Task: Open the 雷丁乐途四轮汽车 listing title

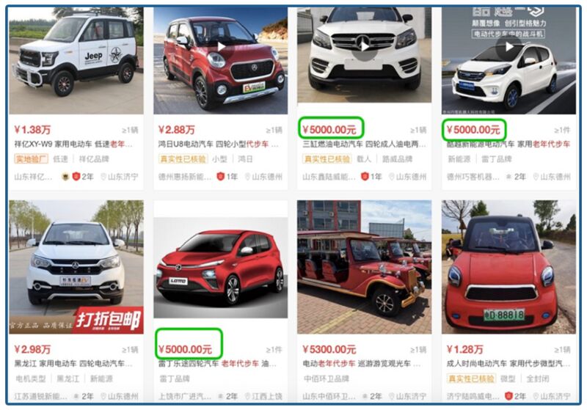Action: 217,363
